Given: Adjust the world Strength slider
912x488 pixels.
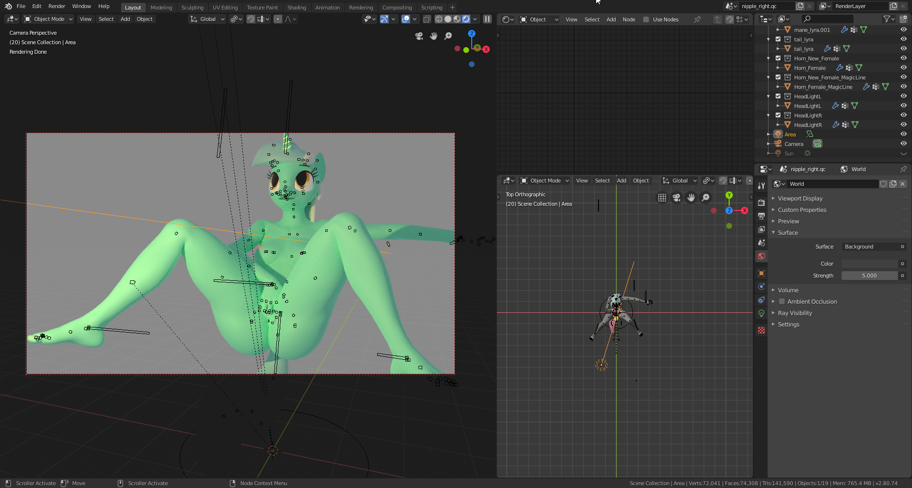Looking at the screenshot, I should (869, 276).
